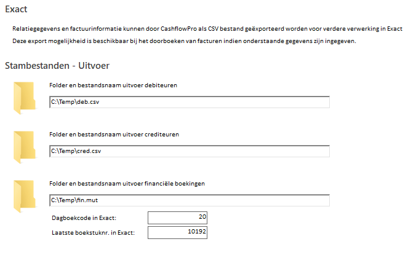This screenshot has width=408, height=255.
Task: Click the sentence starting with 'Deze export'
Action: click(x=184, y=41)
